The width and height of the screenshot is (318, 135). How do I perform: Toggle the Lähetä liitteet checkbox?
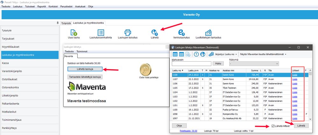[x=273, y=126]
